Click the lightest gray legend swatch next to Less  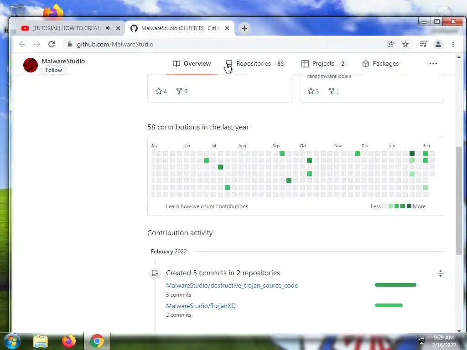pos(384,206)
